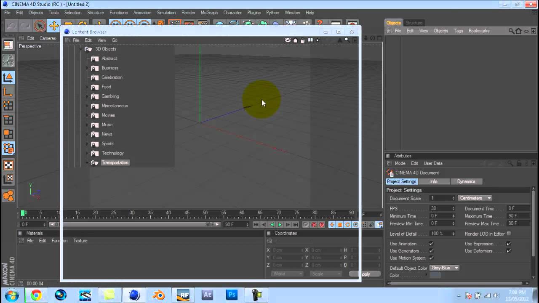Viewport: 539px width, 303px height.
Task: Click the Objects manager search magnifier icon
Action: 511,31
